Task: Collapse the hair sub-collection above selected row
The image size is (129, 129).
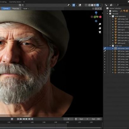Action: pyautogui.click(x=110, y=46)
